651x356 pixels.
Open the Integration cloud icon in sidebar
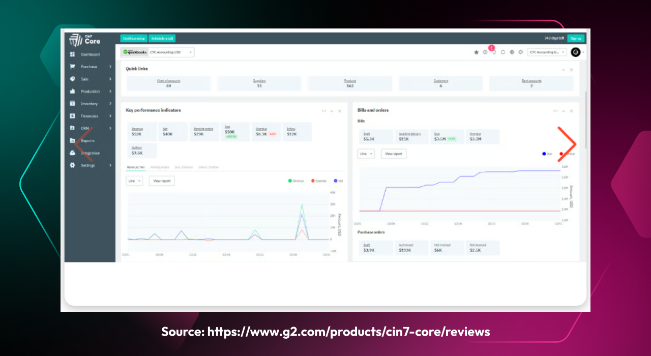click(x=72, y=153)
